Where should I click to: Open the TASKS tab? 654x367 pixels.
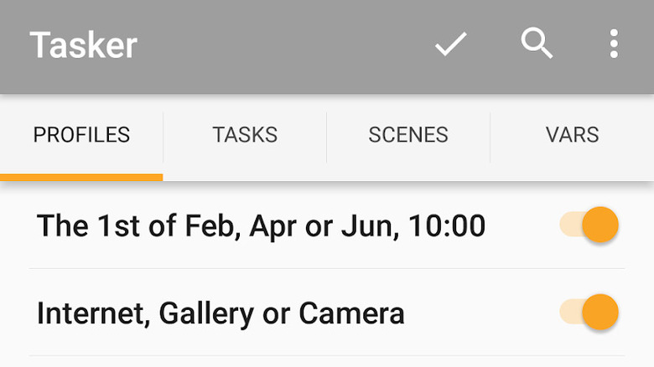(x=245, y=135)
